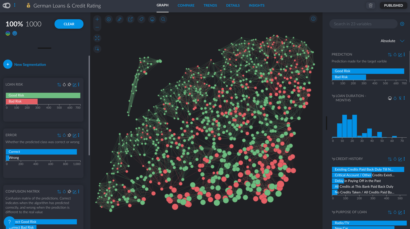Image resolution: width=410 pixels, height=229 pixels.
Task: Select Good Risk bar in Loan Risk
Action: [x=43, y=95]
